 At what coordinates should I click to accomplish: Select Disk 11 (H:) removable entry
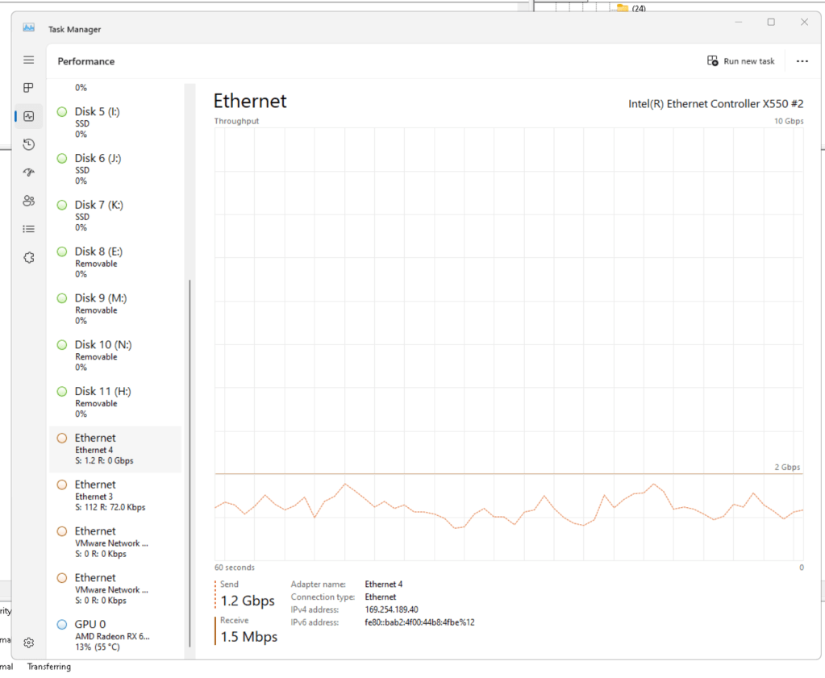(115, 402)
